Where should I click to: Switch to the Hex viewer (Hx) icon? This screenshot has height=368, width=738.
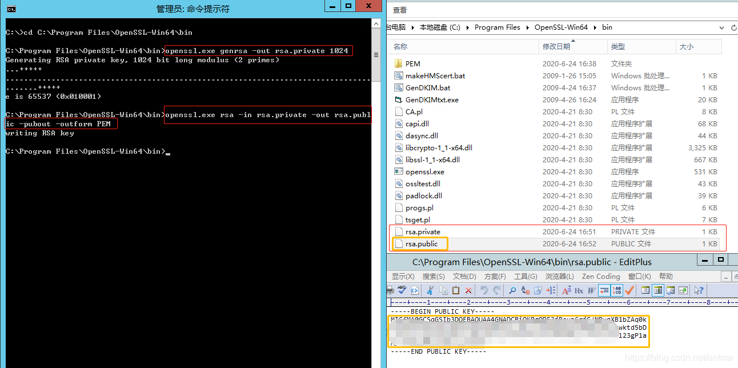coord(579,290)
